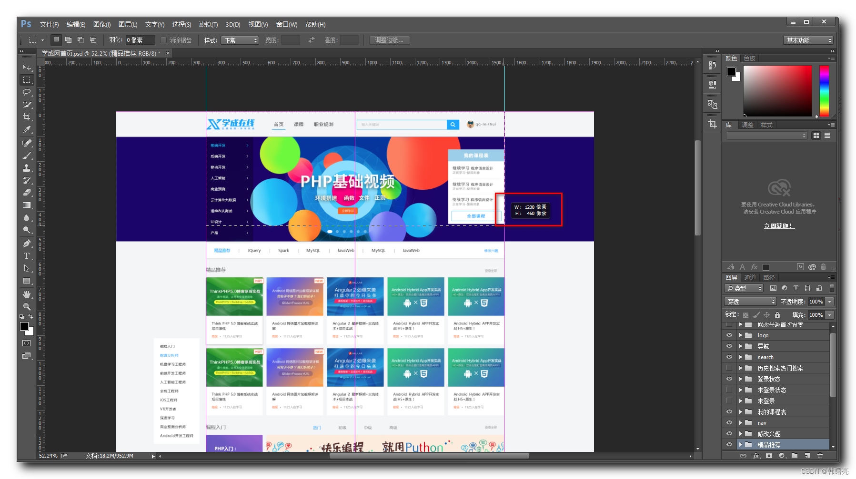Show the 未登录 layer group
The height and width of the screenshot is (479, 856).
(x=729, y=401)
